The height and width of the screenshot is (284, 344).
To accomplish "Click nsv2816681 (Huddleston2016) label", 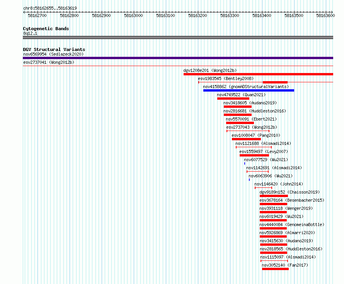I will click(255, 111).
